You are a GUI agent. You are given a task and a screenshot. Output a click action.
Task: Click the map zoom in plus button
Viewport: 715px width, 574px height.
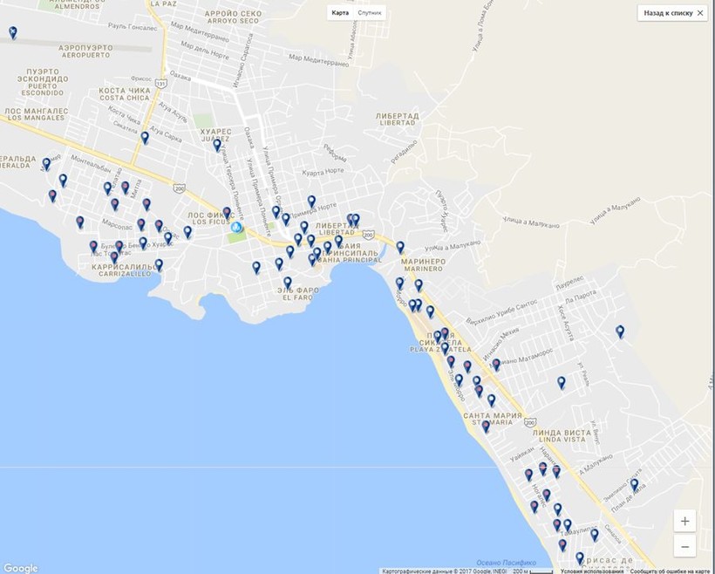pos(684,521)
